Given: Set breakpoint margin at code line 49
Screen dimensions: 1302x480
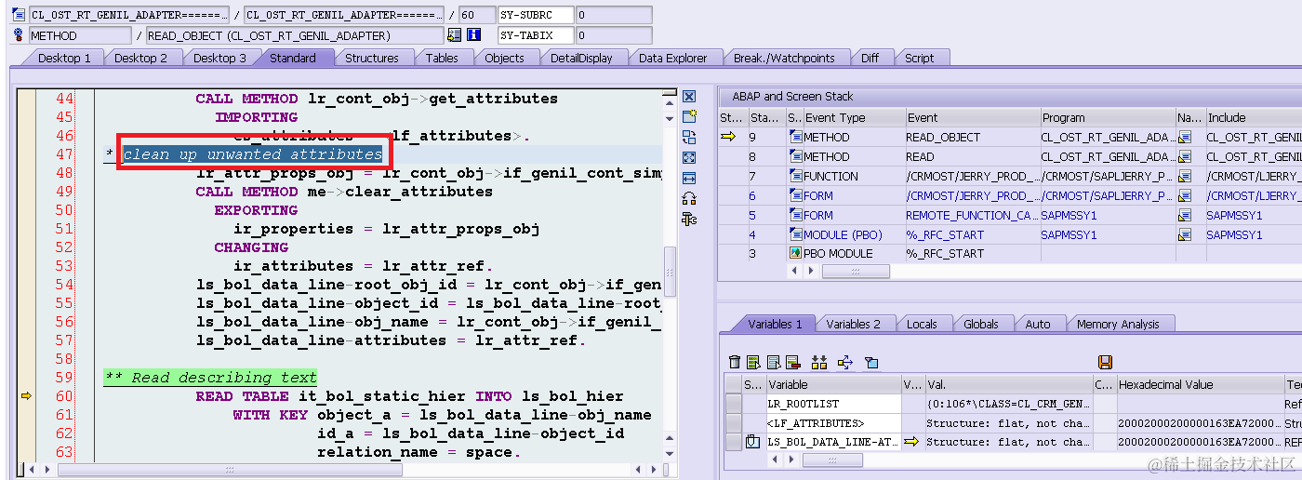Looking at the screenshot, I should click(x=26, y=192).
